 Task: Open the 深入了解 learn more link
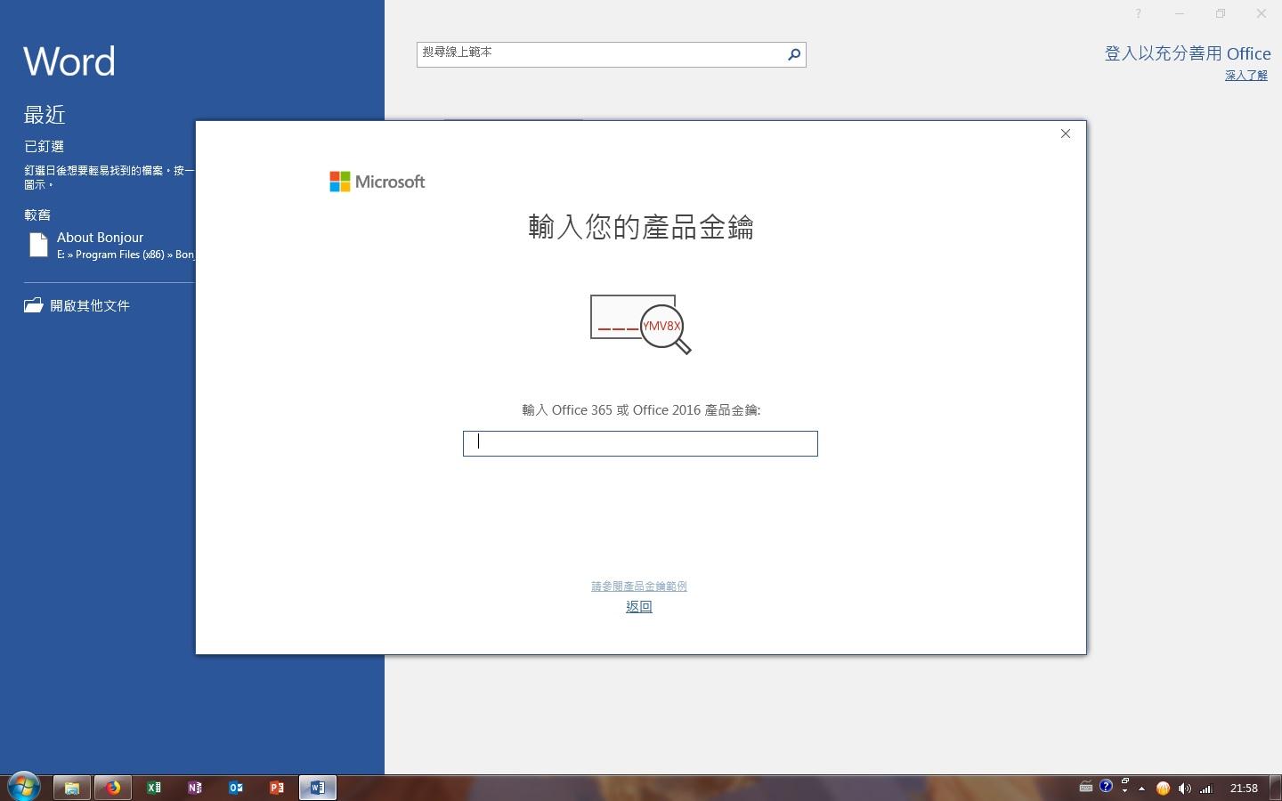tap(1246, 76)
